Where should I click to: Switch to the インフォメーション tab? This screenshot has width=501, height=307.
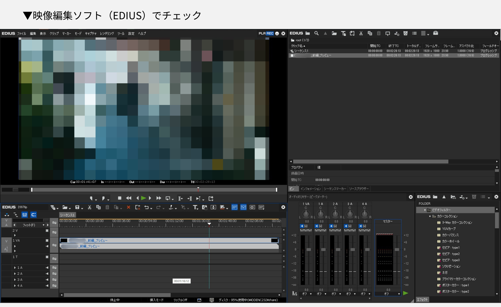(x=310, y=189)
